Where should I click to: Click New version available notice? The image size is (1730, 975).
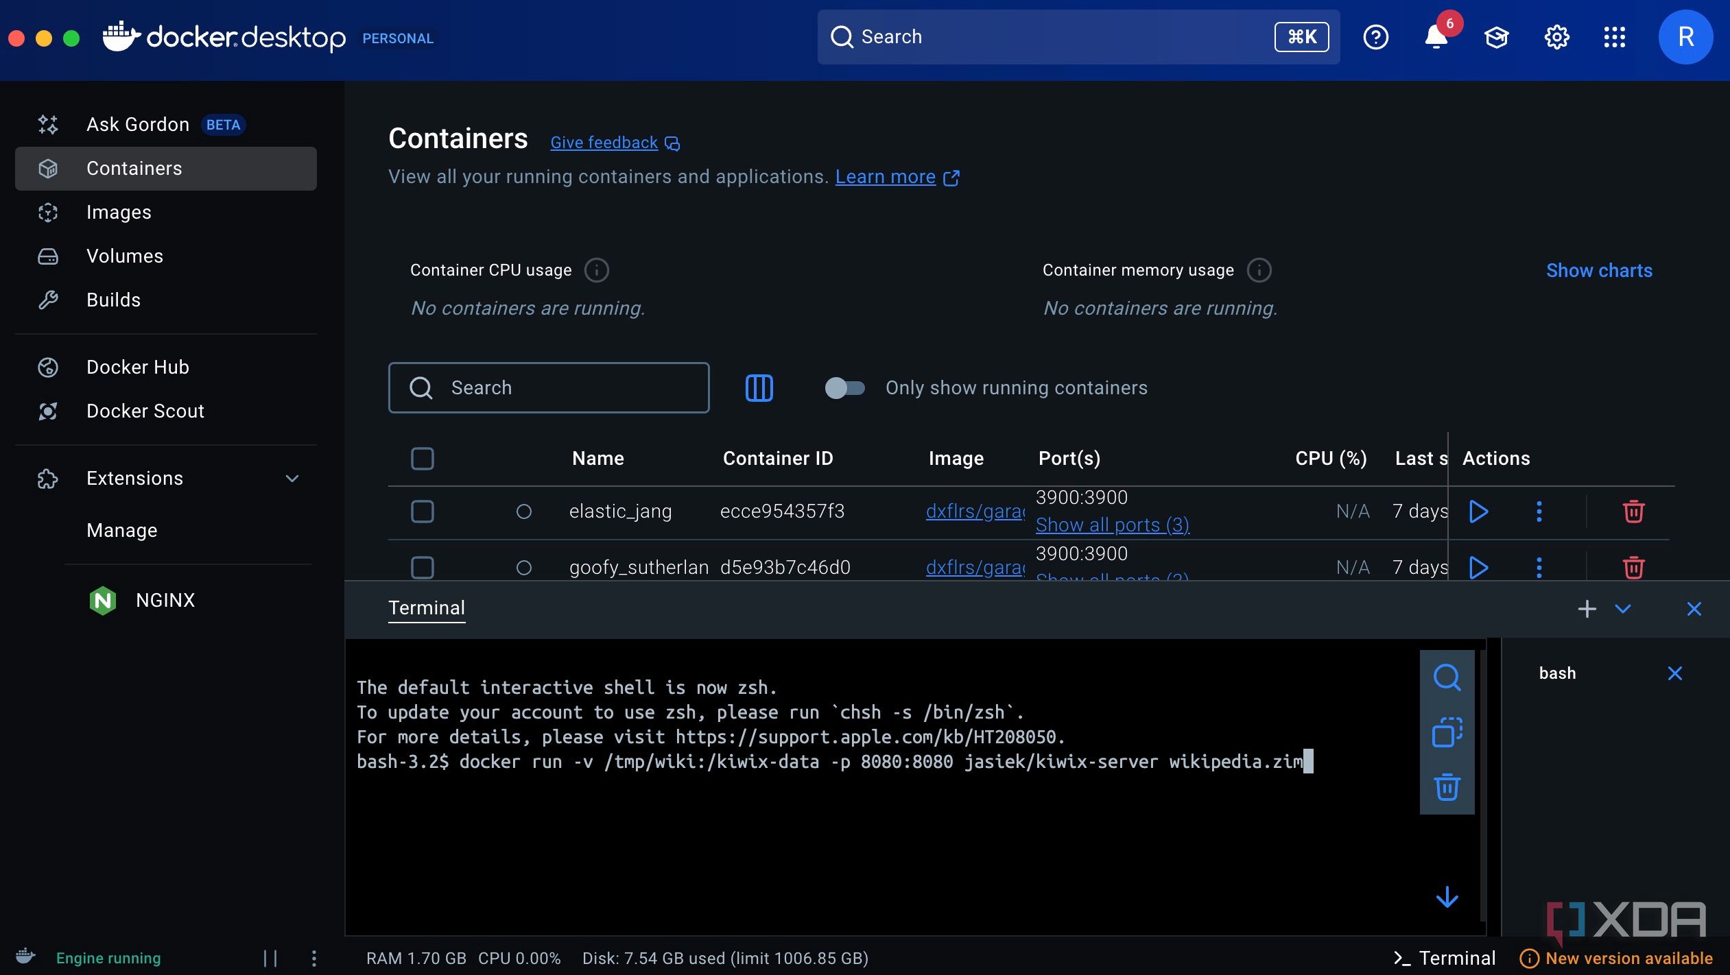(x=1615, y=959)
